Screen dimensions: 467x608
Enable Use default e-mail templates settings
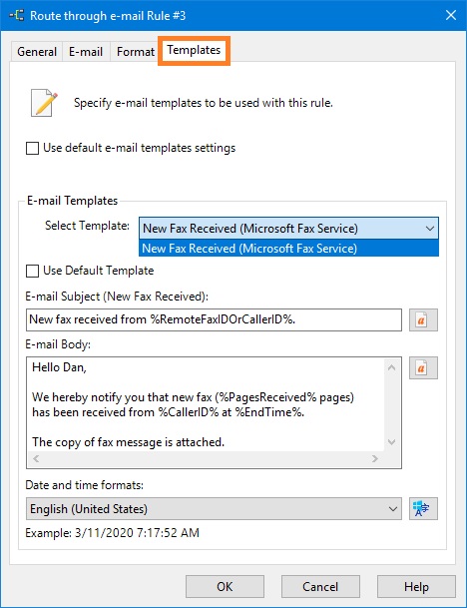pyautogui.click(x=32, y=148)
